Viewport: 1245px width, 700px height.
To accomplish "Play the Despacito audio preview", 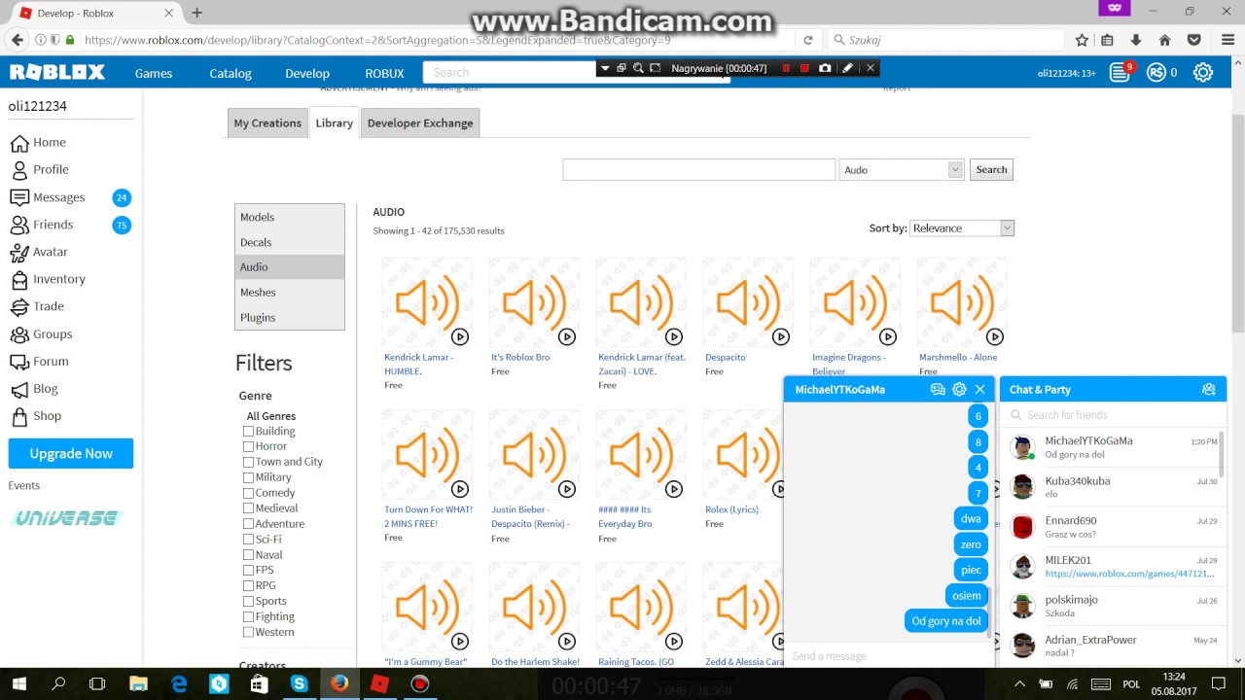I will click(781, 336).
